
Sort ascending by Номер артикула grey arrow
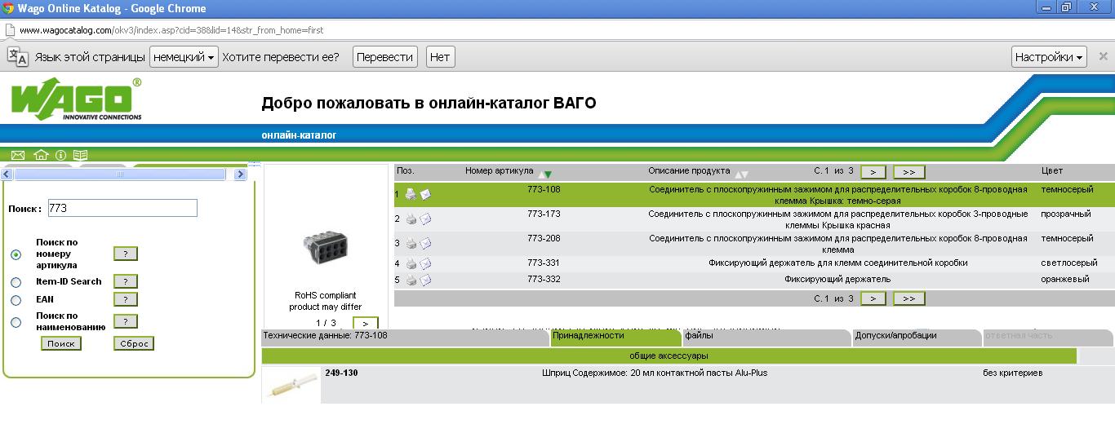tap(540, 173)
